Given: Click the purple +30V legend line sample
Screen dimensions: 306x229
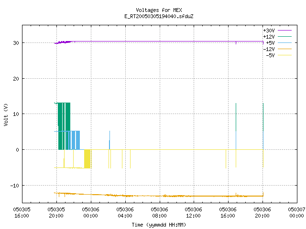Looking at the screenshot, I should (284, 30).
